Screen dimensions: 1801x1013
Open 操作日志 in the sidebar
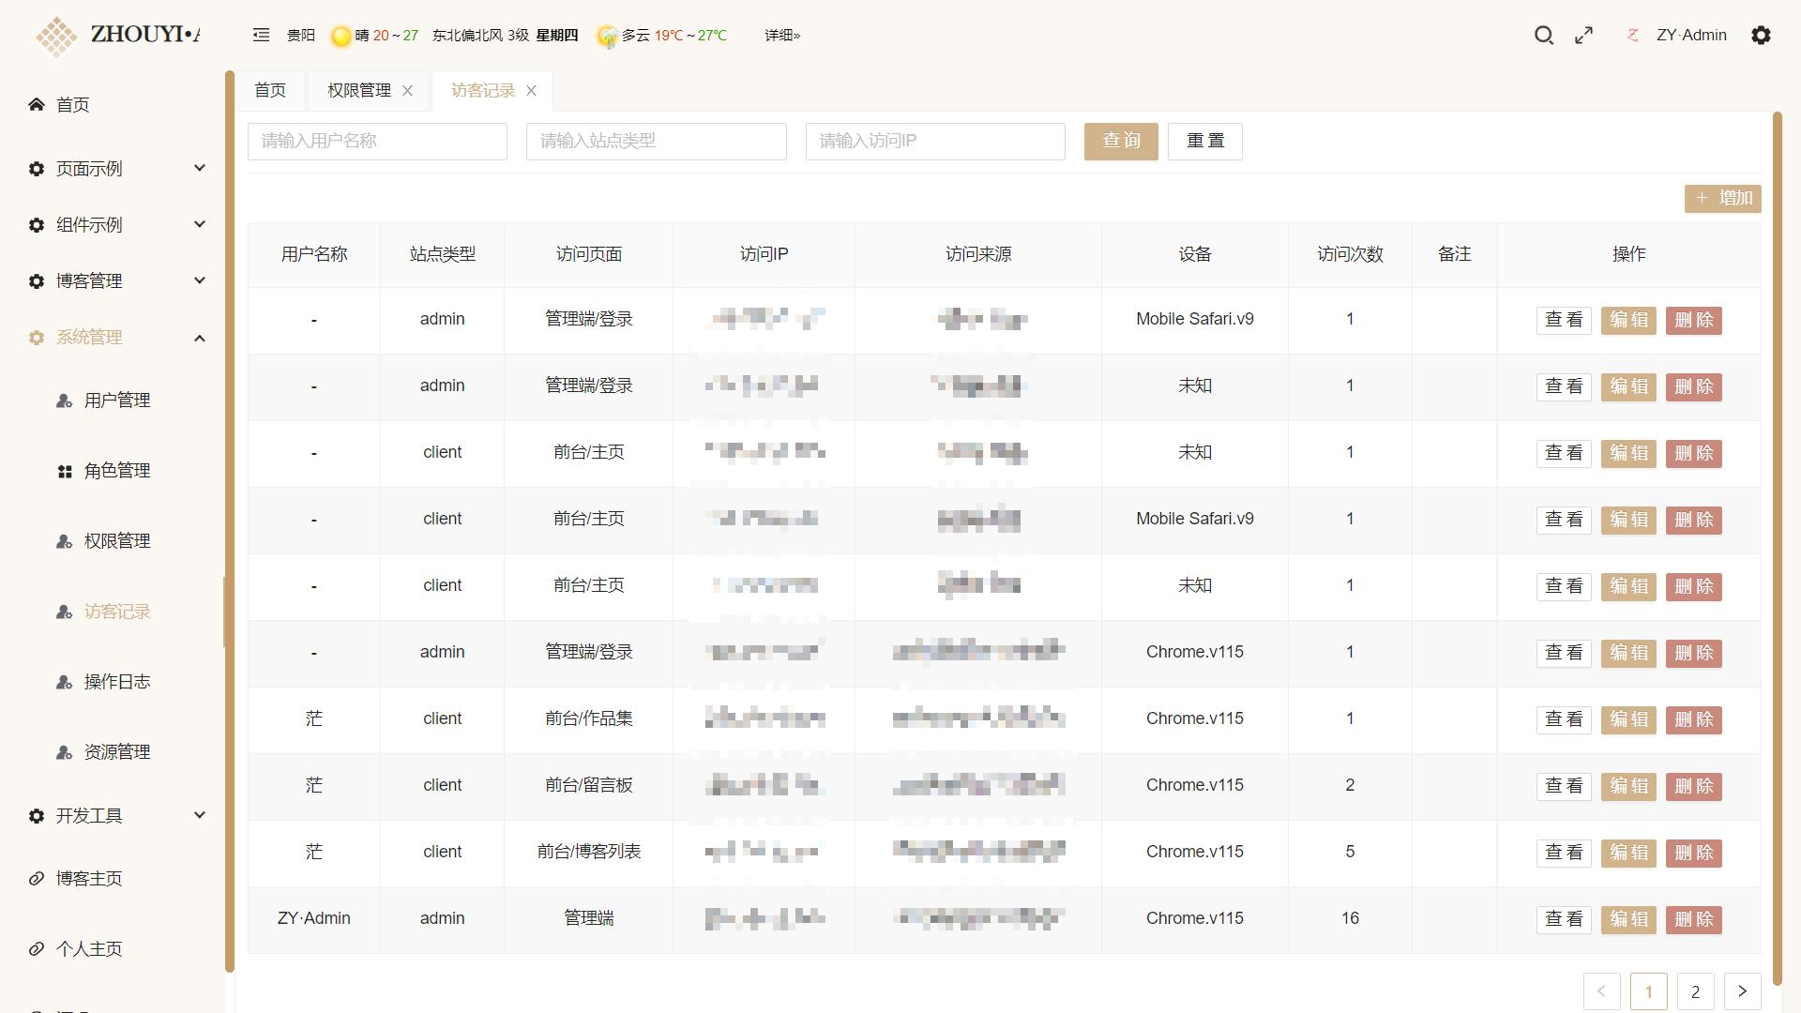point(117,682)
